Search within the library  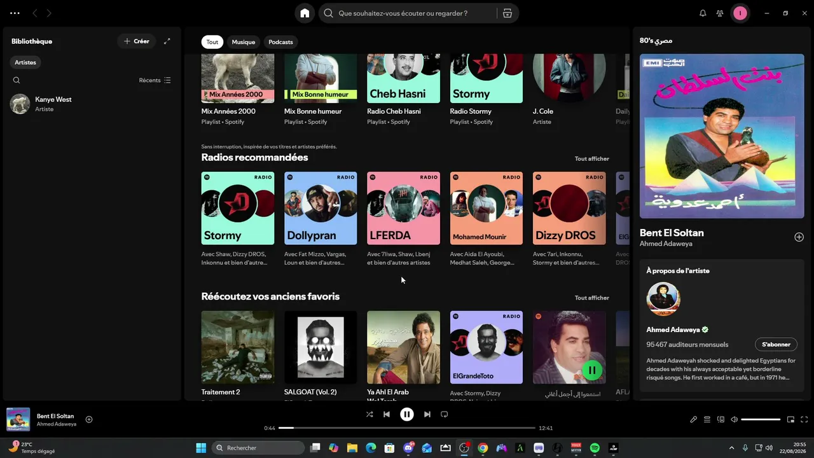[17, 80]
